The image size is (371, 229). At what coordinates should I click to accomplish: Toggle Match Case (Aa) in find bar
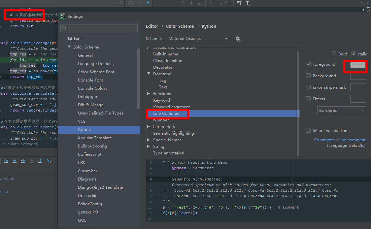coord(130,3)
